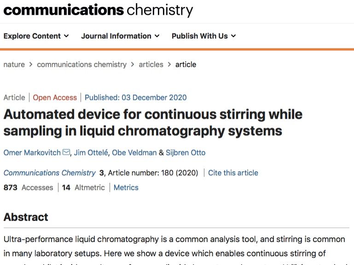Expand the Publish With Us menu
Image resolution: width=354 pixels, height=265 pixels.
tap(203, 36)
